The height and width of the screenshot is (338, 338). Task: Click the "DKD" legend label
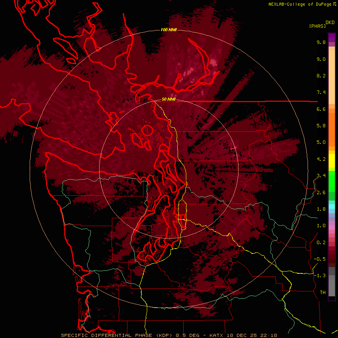click(x=330, y=23)
